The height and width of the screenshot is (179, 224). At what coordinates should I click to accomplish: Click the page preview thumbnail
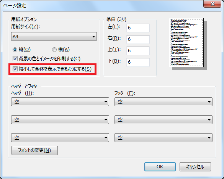click(x=186, y=42)
